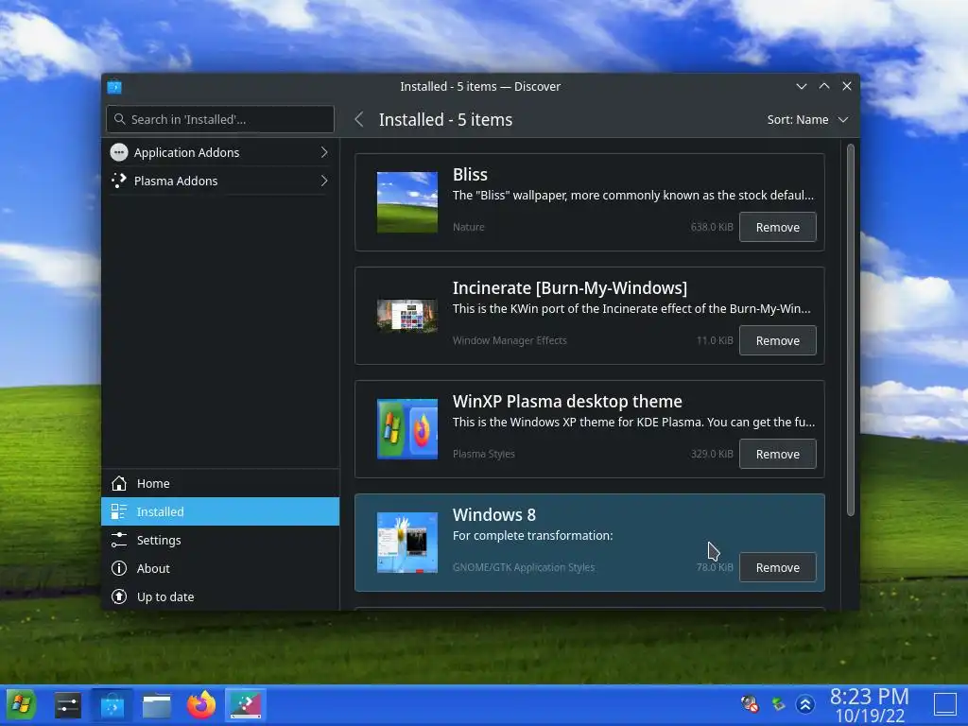
Task: Open the Up to date page
Action: 220,597
